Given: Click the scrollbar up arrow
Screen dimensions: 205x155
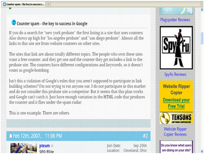Looking at the screenshot, I should pyautogui.click(x=202, y=9).
